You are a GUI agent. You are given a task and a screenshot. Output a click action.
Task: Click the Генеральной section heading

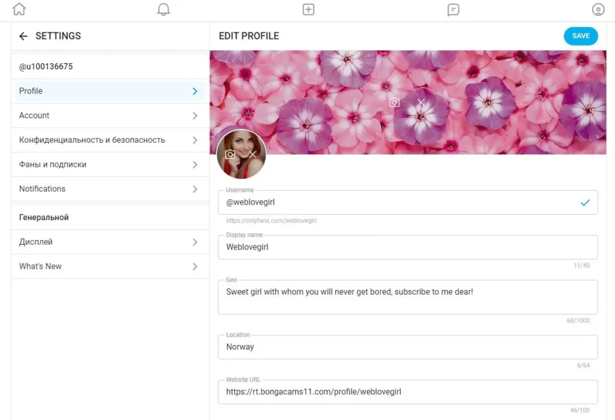(x=44, y=217)
